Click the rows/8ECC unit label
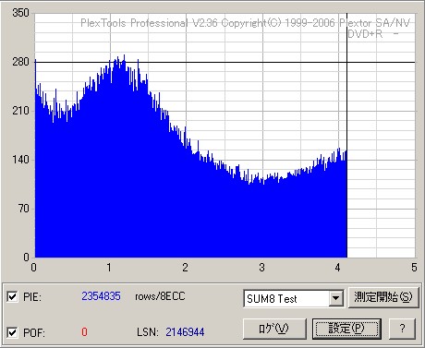The width and height of the screenshot is (425, 348). (160, 296)
